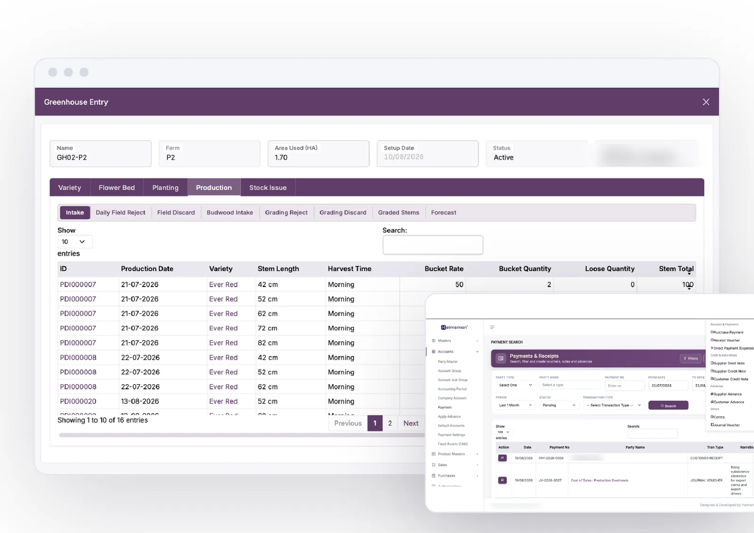This screenshot has width=754, height=533.
Task: Click the Product Masters sidebar icon
Action: coord(434,454)
